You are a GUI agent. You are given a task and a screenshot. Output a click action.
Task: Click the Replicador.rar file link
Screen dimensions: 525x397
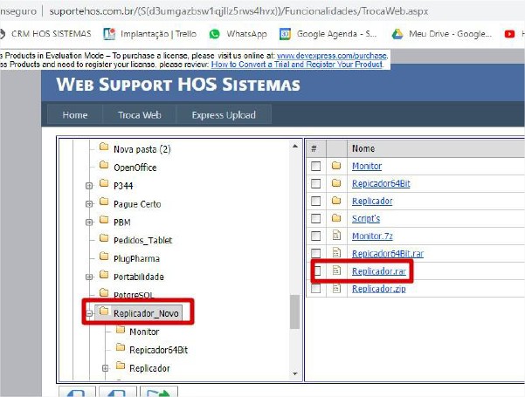tap(378, 271)
